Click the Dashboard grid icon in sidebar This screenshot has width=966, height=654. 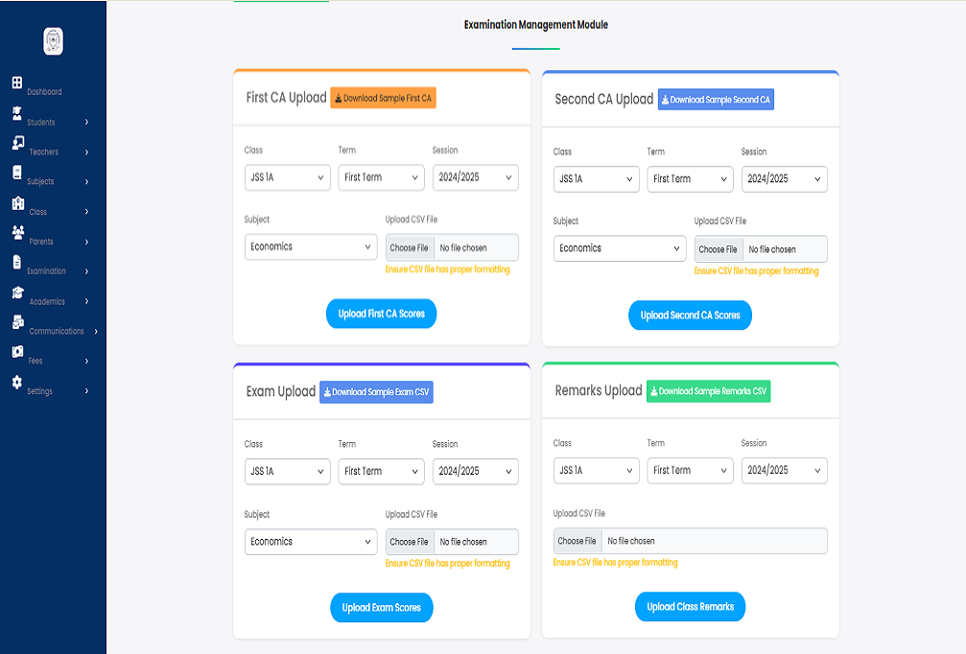point(16,82)
